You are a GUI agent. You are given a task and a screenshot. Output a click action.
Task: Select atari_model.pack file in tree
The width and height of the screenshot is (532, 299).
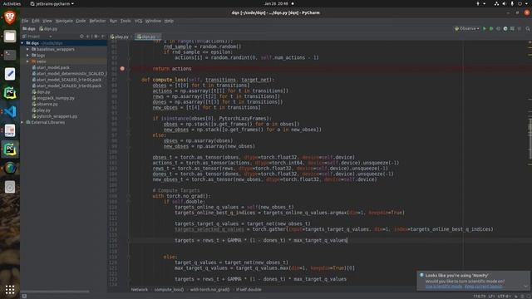(51, 67)
